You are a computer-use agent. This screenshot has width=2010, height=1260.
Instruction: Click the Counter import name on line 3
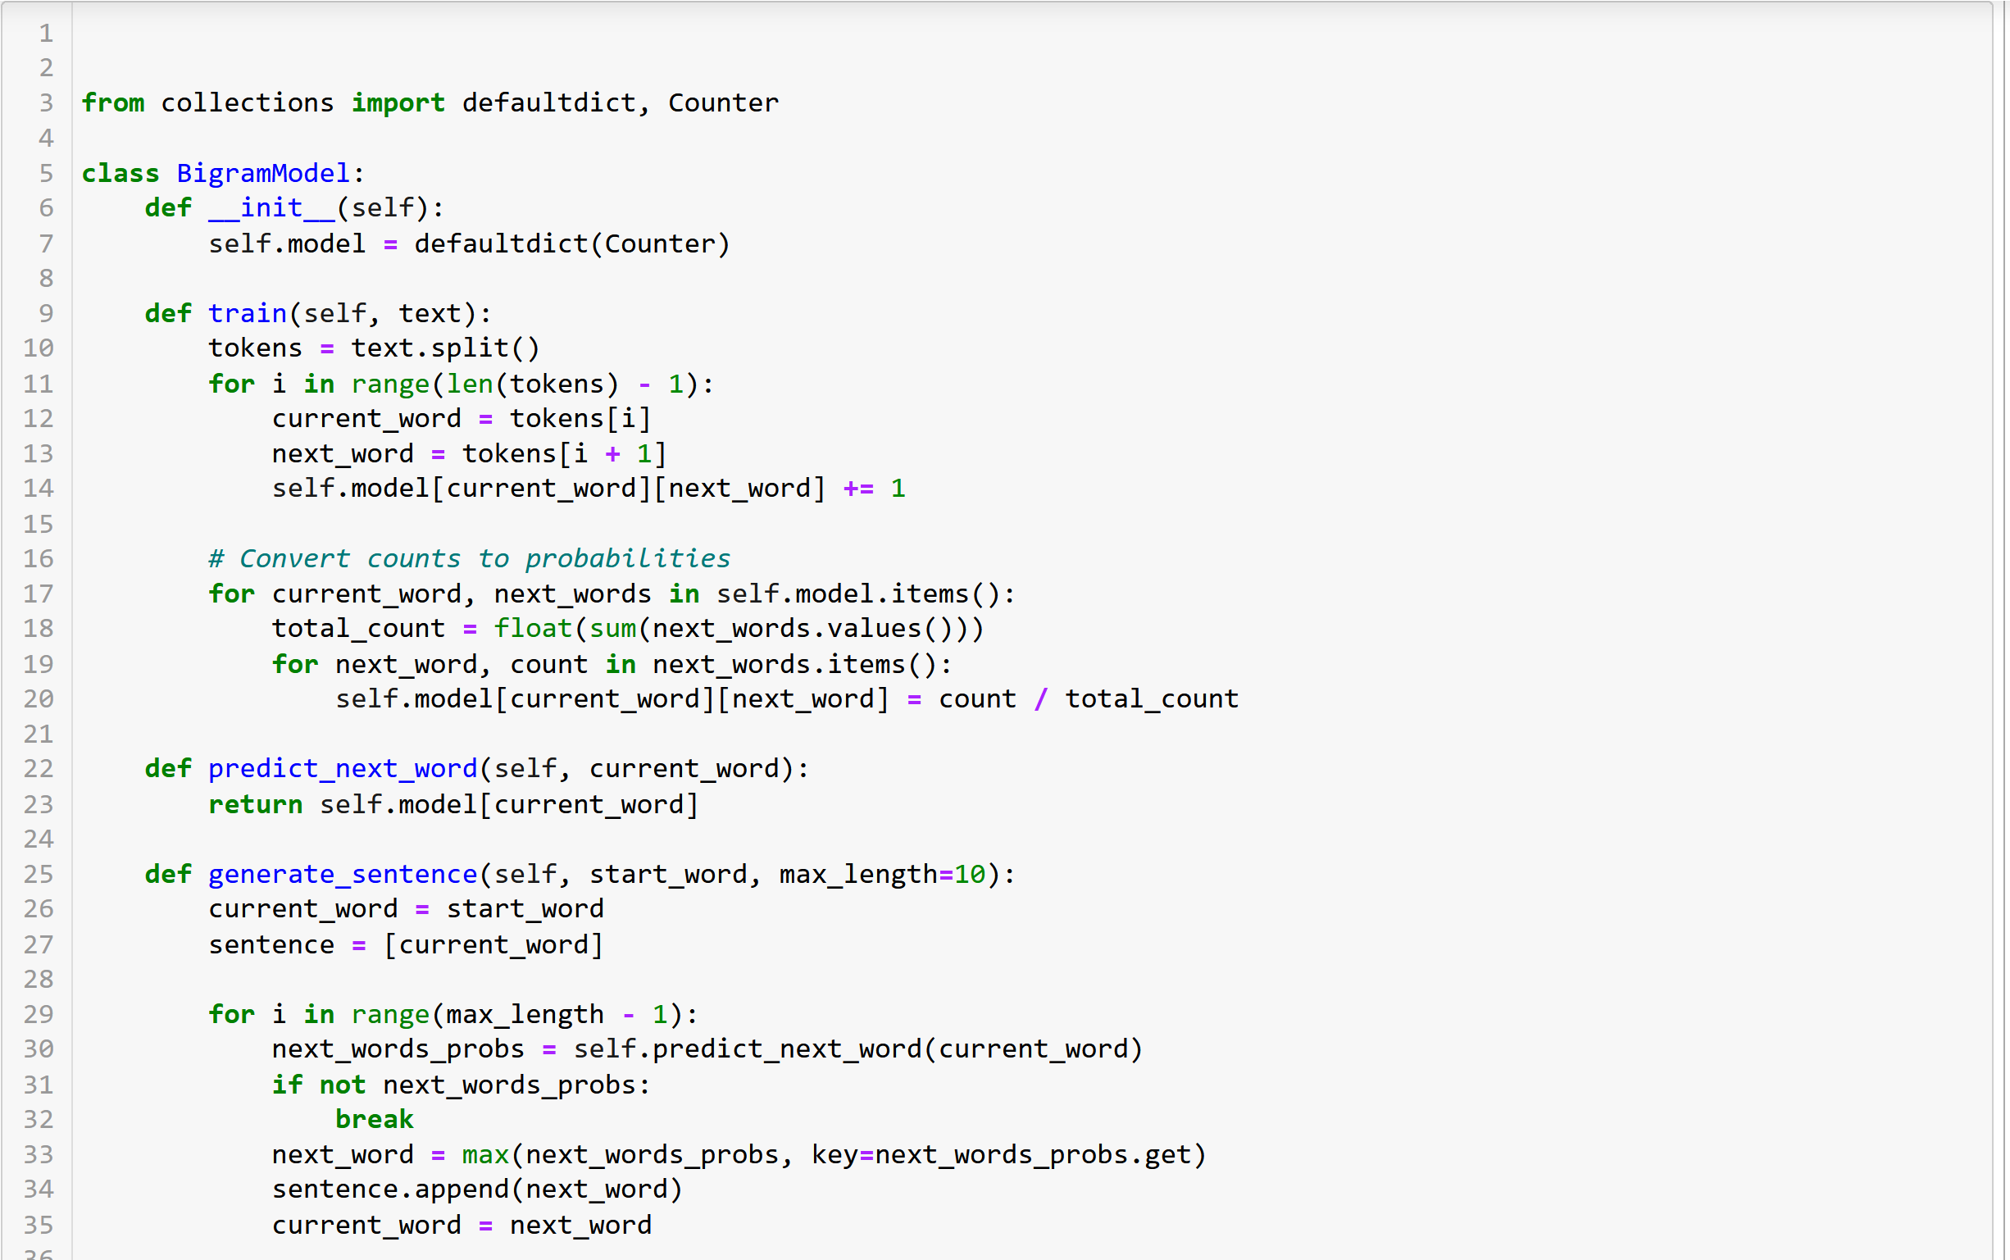(x=721, y=102)
